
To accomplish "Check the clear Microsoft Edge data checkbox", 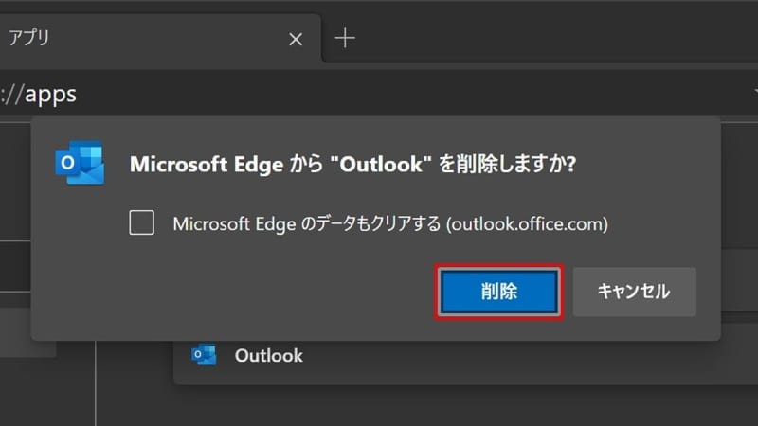I will pos(141,222).
